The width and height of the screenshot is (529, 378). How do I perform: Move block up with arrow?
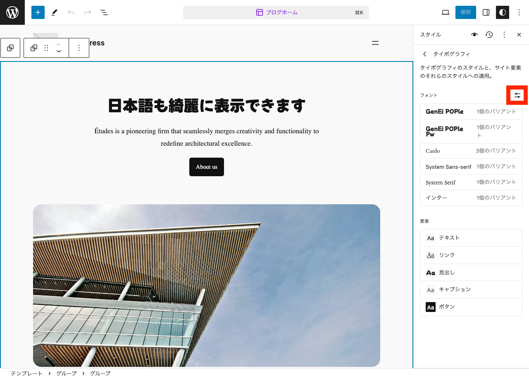pos(59,44)
